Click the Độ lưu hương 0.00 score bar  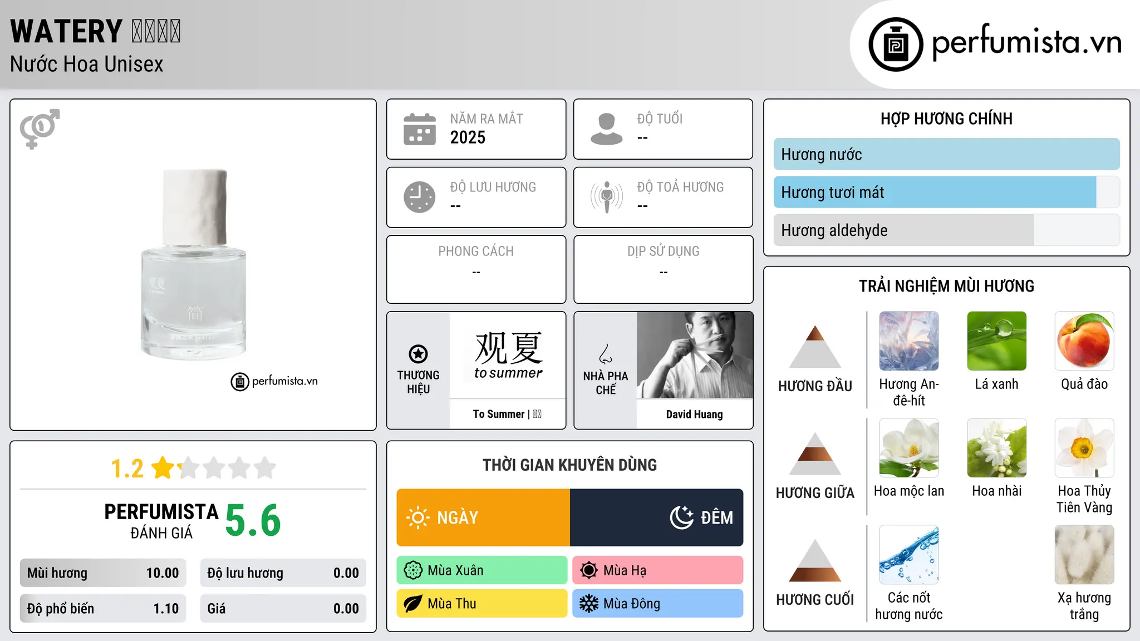(x=283, y=573)
